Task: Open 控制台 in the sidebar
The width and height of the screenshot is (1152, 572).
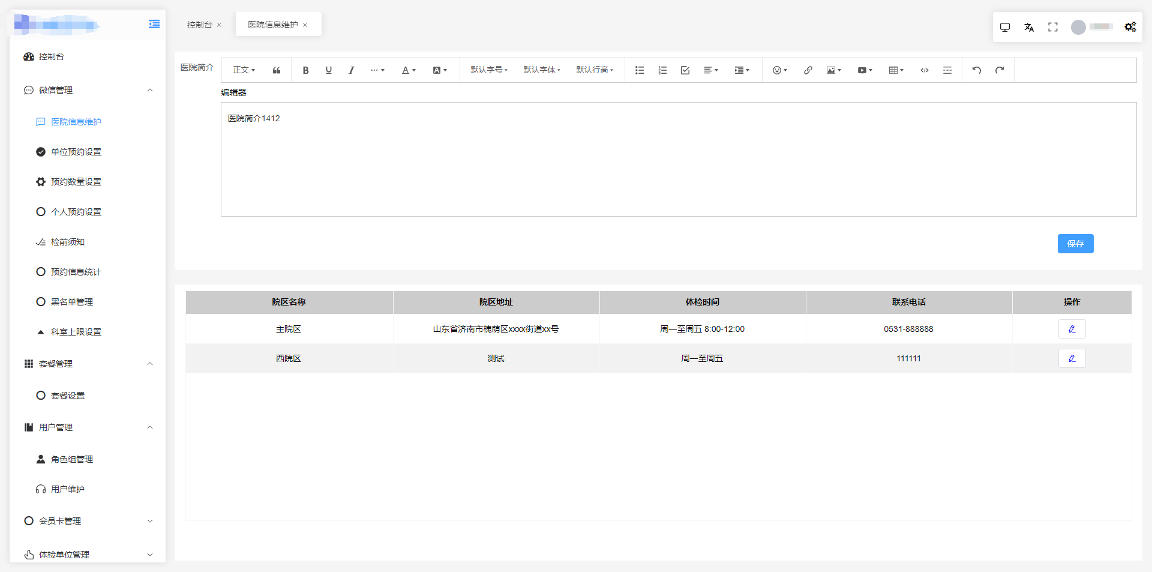Action: [x=88, y=56]
